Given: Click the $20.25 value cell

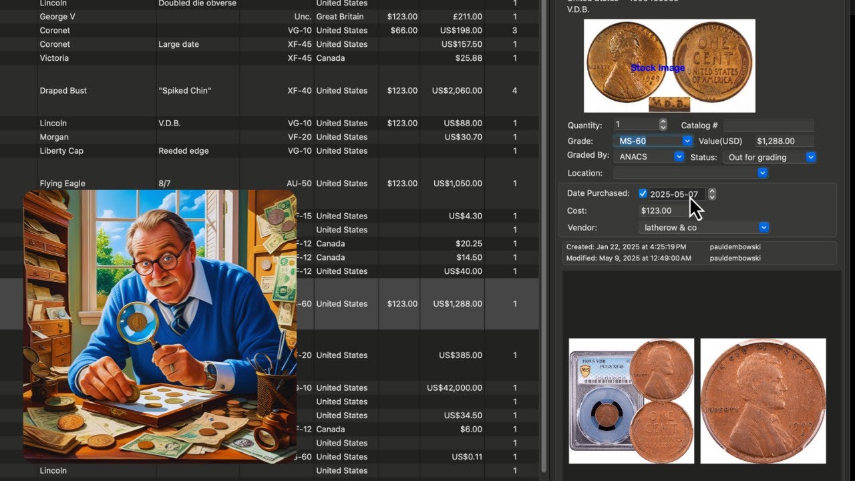Looking at the screenshot, I should (468, 244).
